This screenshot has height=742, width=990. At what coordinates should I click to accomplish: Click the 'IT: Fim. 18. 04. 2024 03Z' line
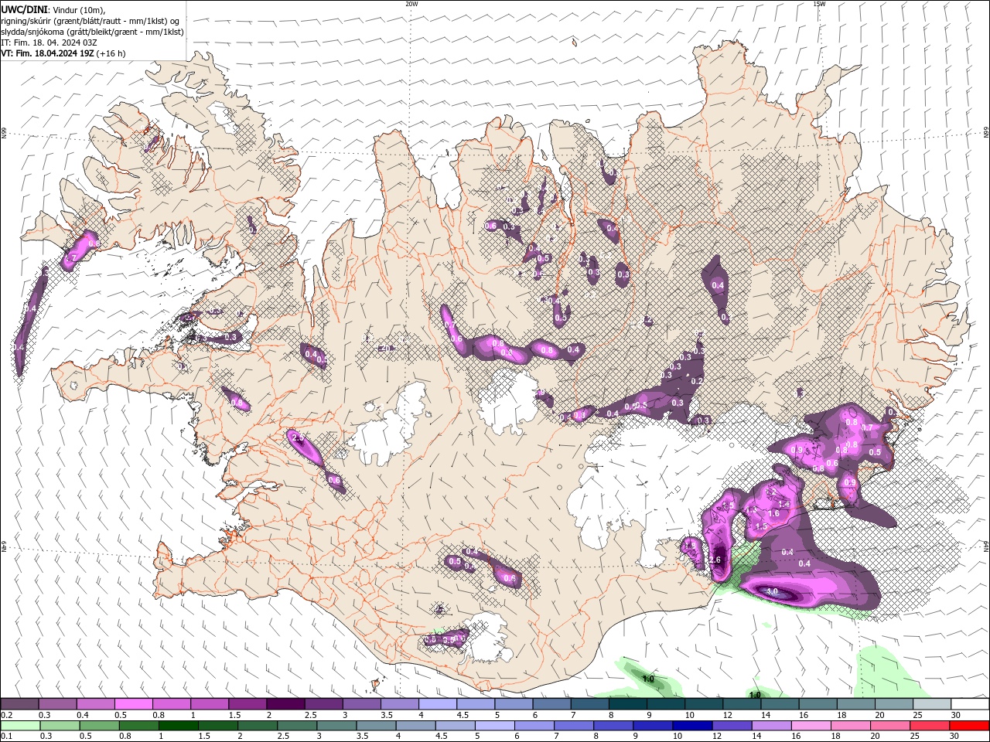pos(49,43)
